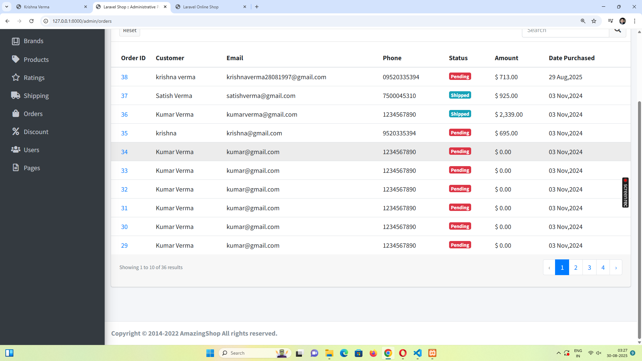Click Showing 1 to 10 of 36 results
The width and height of the screenshot is (642, 361).
pos(151,267)
